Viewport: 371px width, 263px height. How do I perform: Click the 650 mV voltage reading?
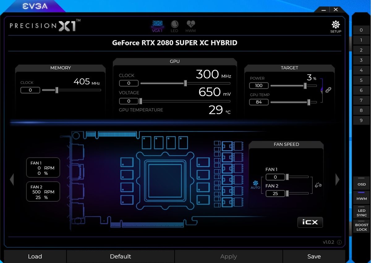point(215,92)
